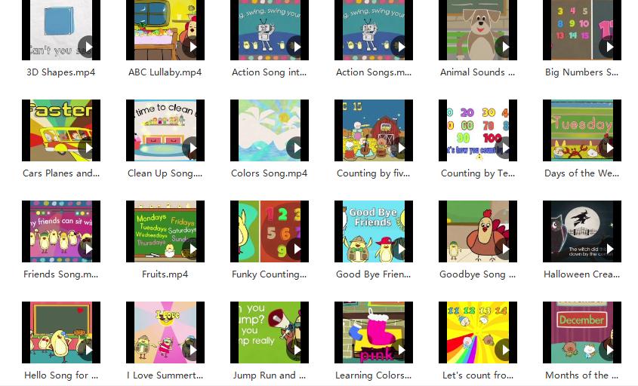Click play icon on ABC Lullaby.mp4 thumbnail
This screenshot has height=386, width=638.
click(x=192, y=47)
